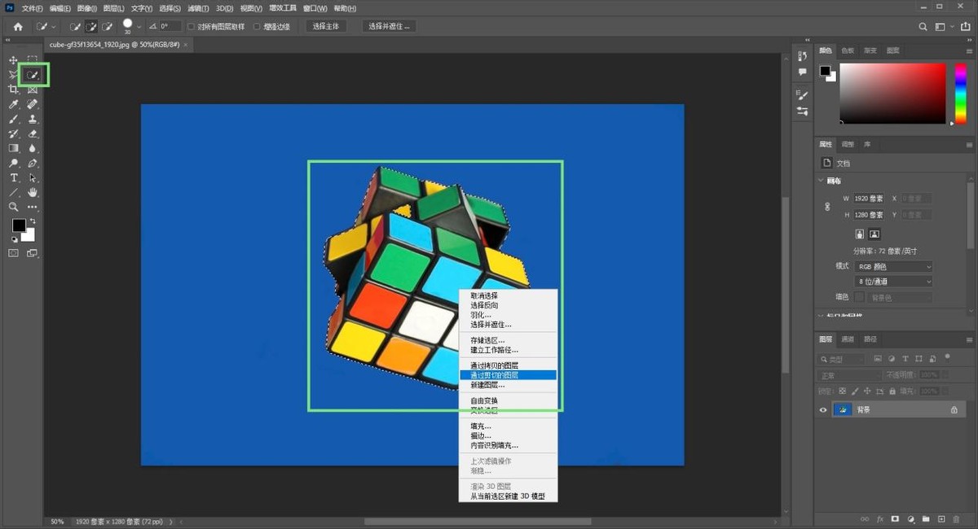Click the 选择并遮住 button in options bar
Viewport: 978px width, 529px height.
tap(389, 26)
